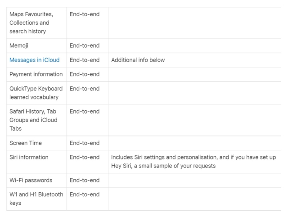Viewport: 288px width, 217px height.
Task: Click the W1 and H1 Bluetooth keys cell
Action: click(35, 199)
